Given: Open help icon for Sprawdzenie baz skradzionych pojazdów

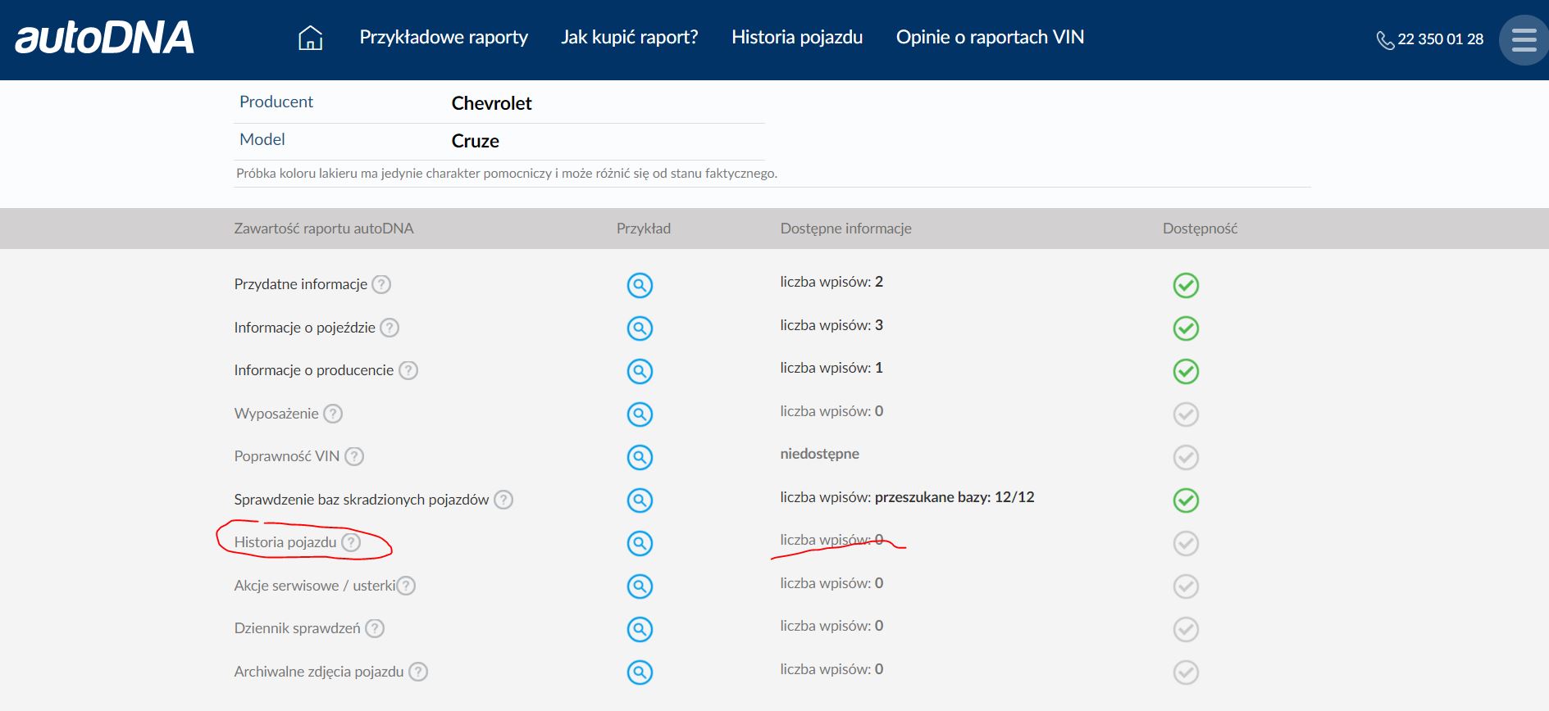Looking at the screenshot, I should (503, 500).
